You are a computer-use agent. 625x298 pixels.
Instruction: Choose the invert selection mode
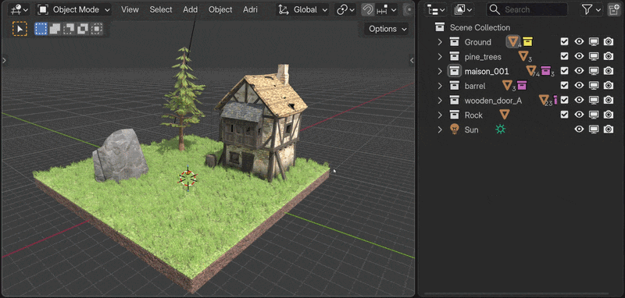coord(83,29)
